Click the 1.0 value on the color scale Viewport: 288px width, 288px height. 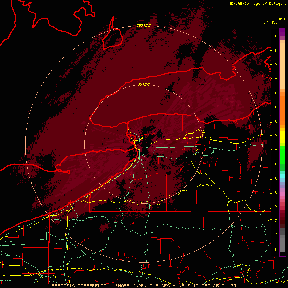274,192
